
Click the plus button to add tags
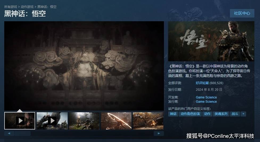tap(243, 114)
